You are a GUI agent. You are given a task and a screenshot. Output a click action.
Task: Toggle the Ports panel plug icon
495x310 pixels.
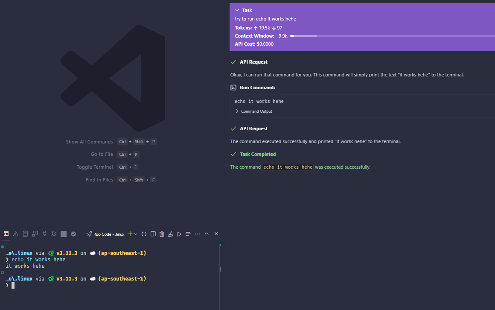pos(44,234)
